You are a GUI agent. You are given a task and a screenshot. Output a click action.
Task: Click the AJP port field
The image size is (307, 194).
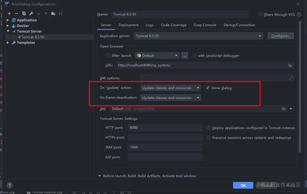[x=165, y=157]
